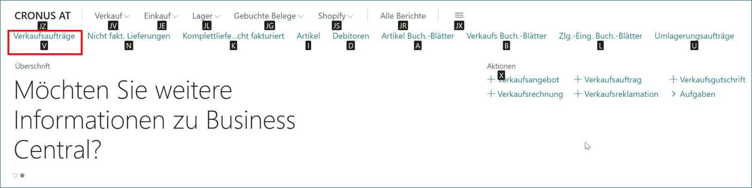Click plus icon beside Verkaufsauftrag

pos(578,80)
